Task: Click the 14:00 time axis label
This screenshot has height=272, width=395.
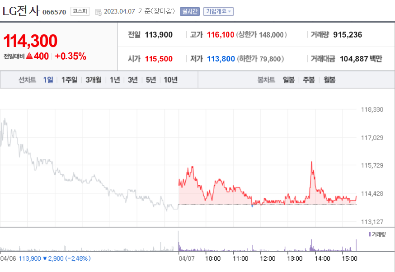Action: pos(322,258)
